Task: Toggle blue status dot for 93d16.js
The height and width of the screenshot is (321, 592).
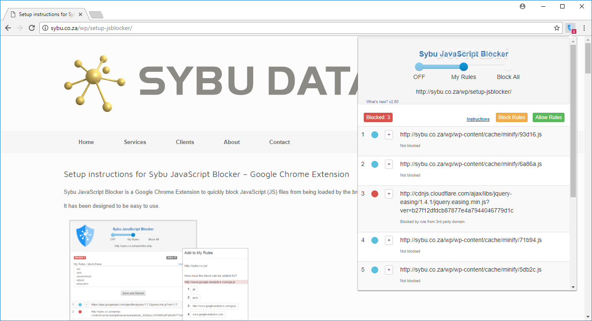Action: [x=375, y=135]
